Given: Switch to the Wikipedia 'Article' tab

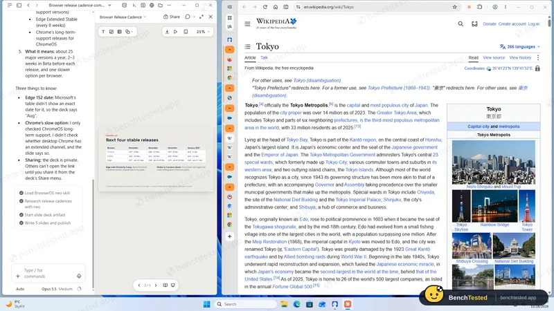Looking at the screenshot, I should [x=250, y=57].
